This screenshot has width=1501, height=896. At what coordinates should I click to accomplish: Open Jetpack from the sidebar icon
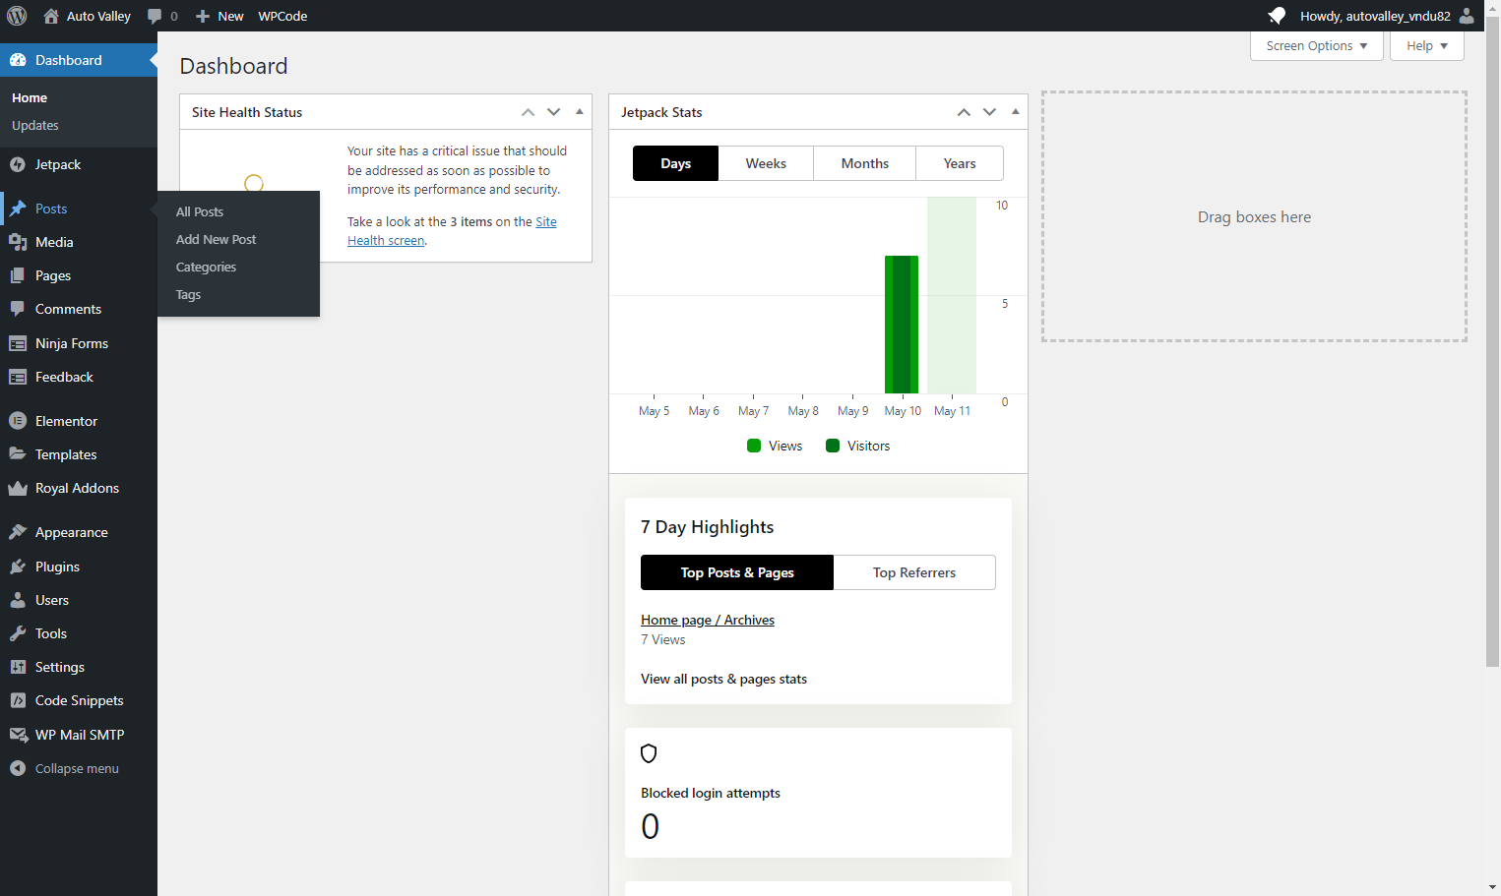pos(18,165)
